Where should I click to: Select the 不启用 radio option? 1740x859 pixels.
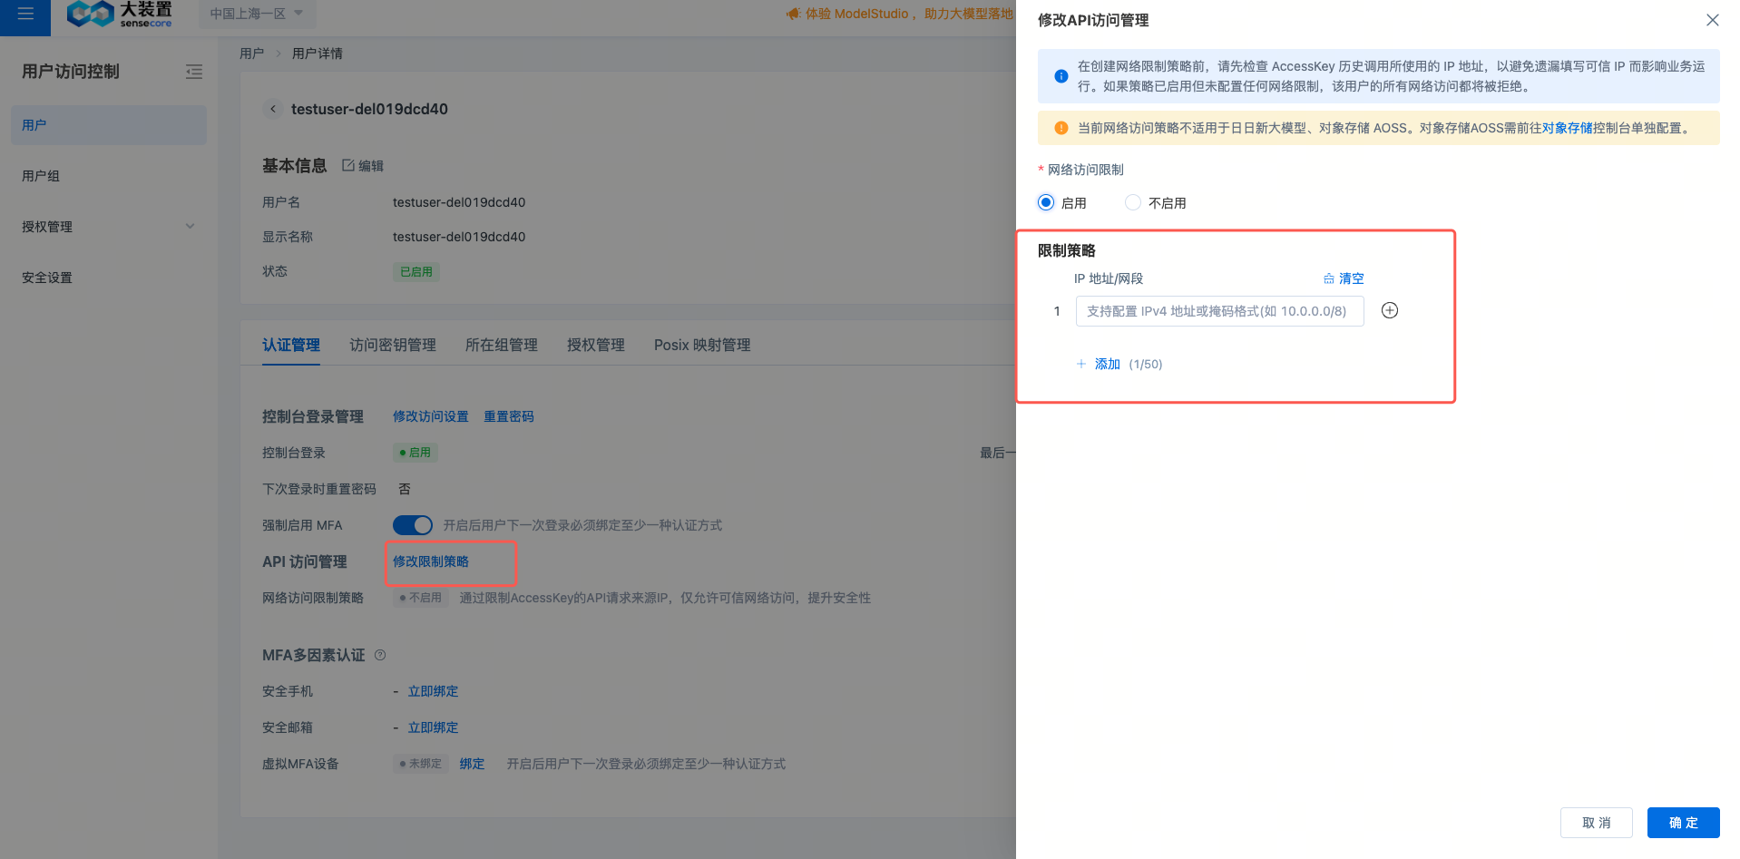(1133, 202)
